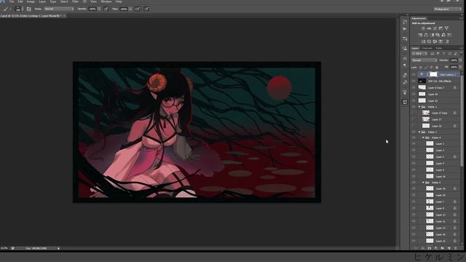Lock transparent pixels
The image size is (466, 262).
[421, 68]
